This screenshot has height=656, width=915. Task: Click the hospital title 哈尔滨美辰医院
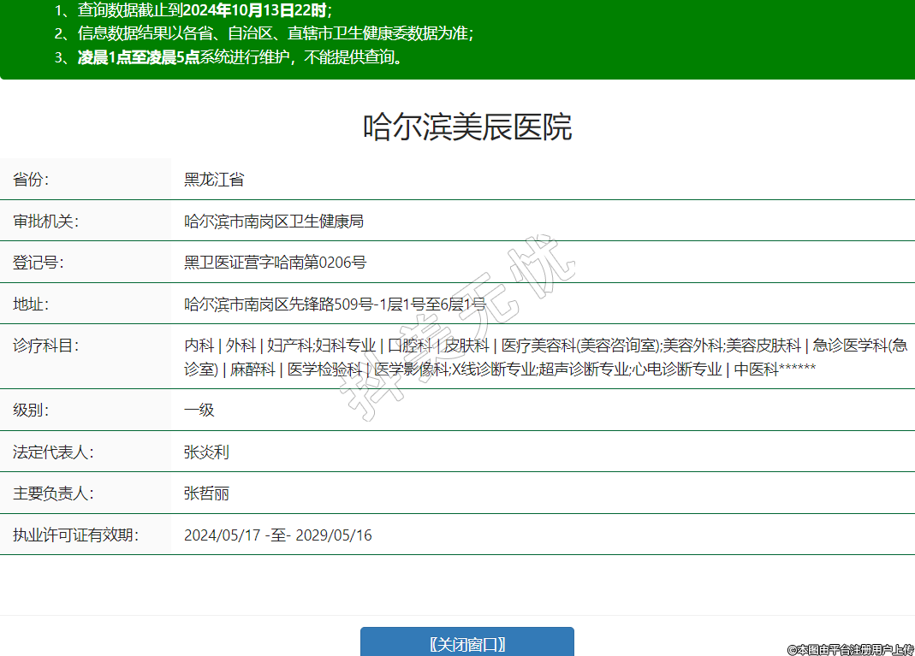467,127
